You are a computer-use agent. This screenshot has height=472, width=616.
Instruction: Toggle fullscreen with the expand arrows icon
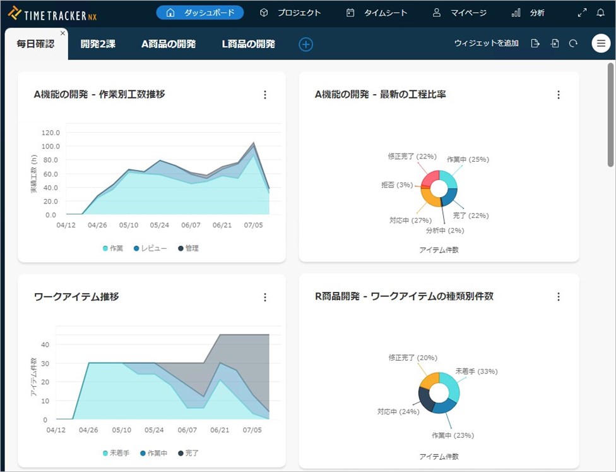coord(582,13)
